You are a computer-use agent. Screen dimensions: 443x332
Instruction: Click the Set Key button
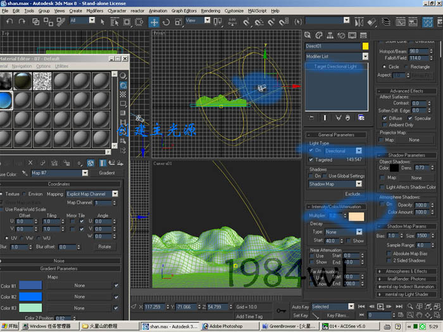point(300,316)
